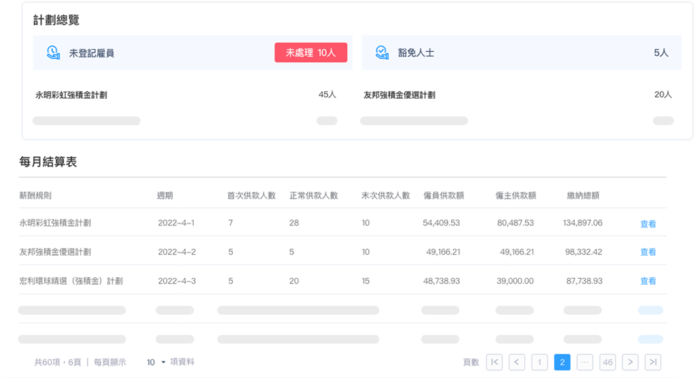Click the red 未處理 10人 button
Viewport: 695px width, 378px height.
(x=311, y=53)
